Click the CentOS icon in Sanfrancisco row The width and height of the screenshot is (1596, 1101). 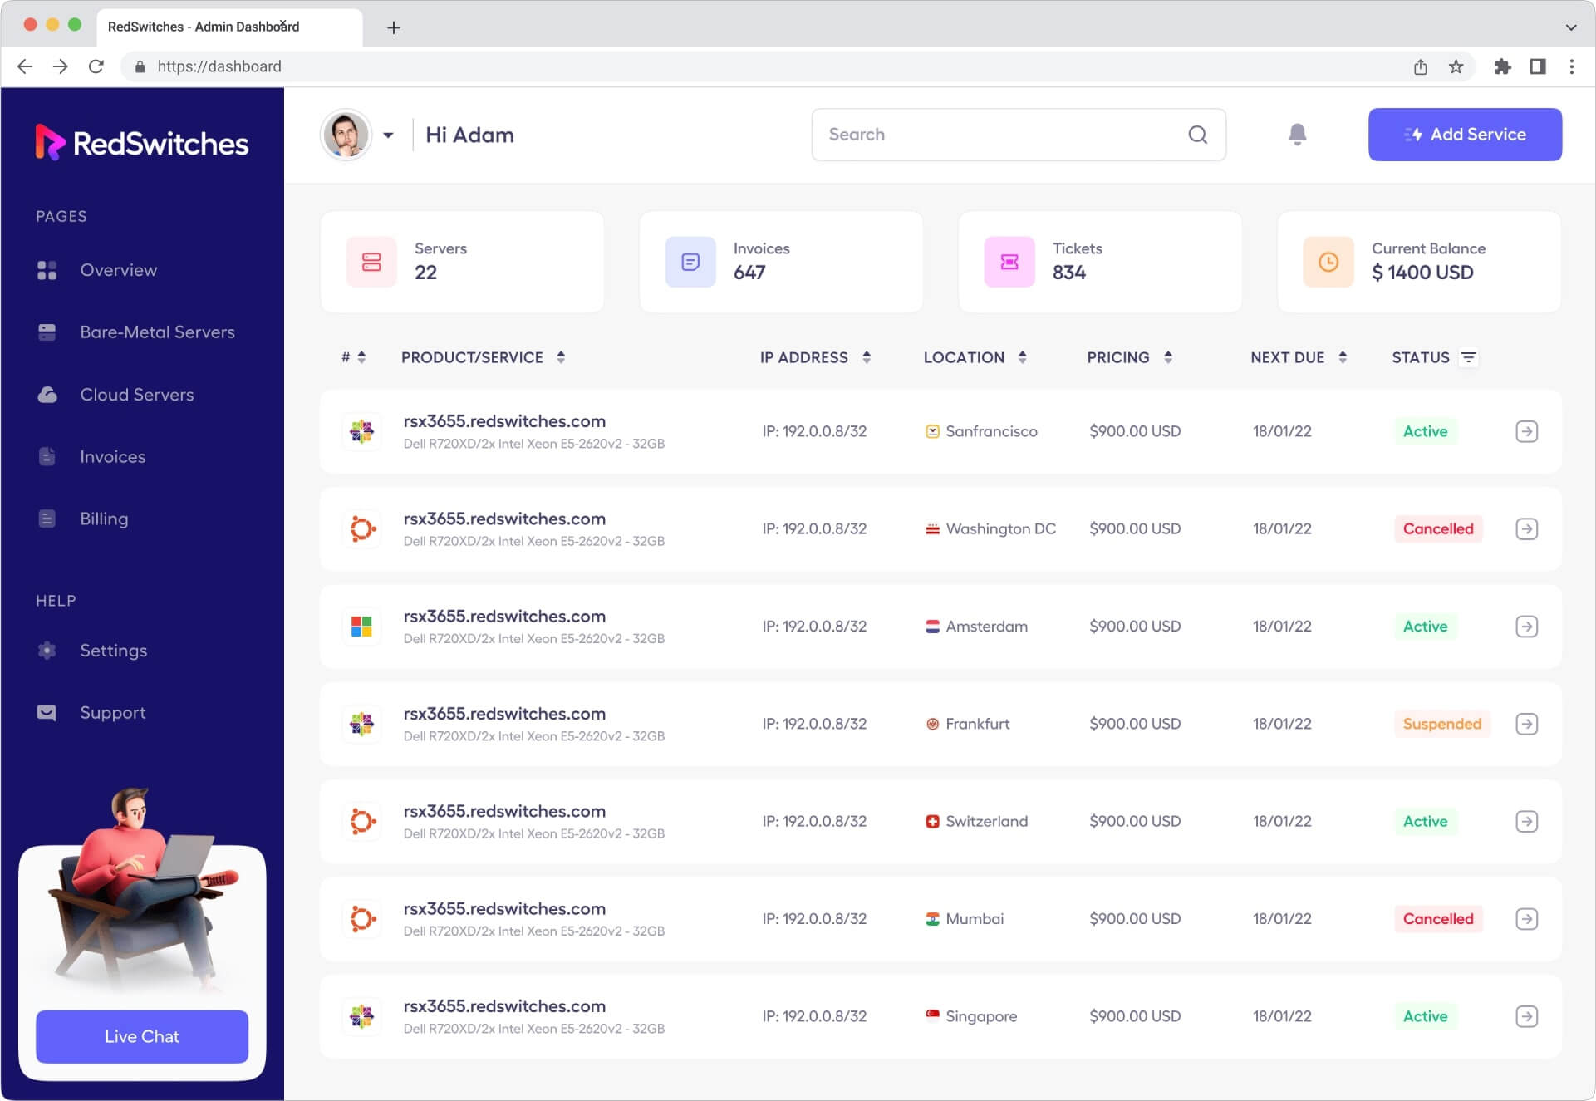[x=361, y=431]
